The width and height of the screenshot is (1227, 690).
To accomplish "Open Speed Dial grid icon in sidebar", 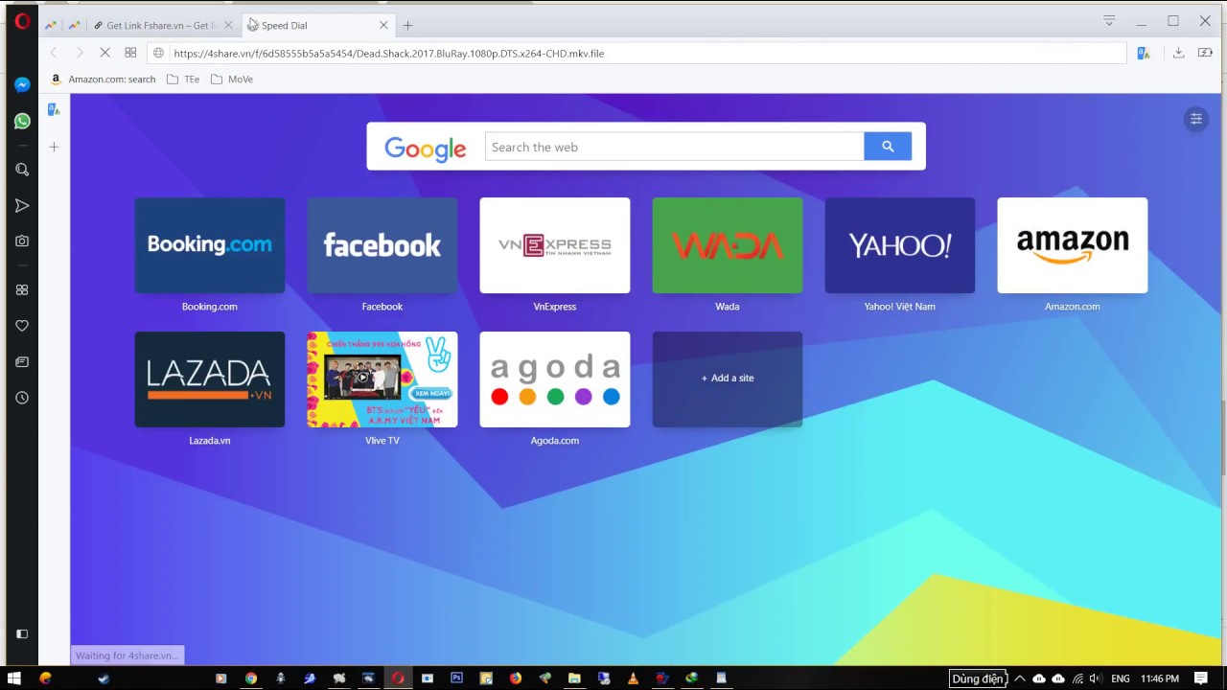I will point(22,289).
